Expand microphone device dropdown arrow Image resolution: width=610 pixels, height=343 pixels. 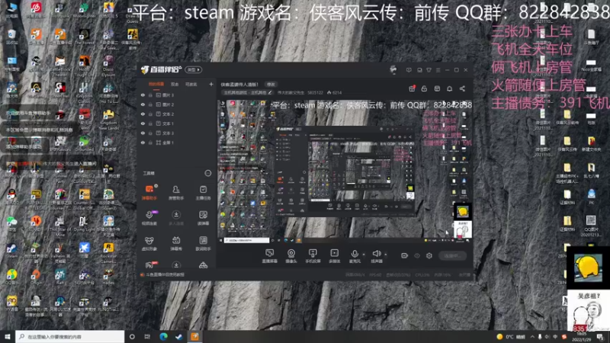pyautogui.click(x=364, y=255)
